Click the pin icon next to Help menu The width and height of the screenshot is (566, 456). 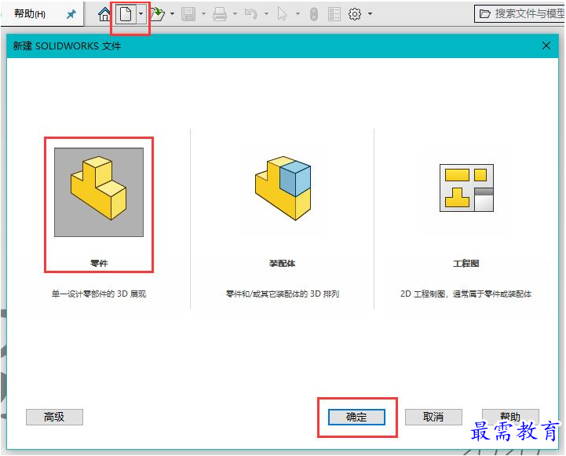[x=71, y=14]
